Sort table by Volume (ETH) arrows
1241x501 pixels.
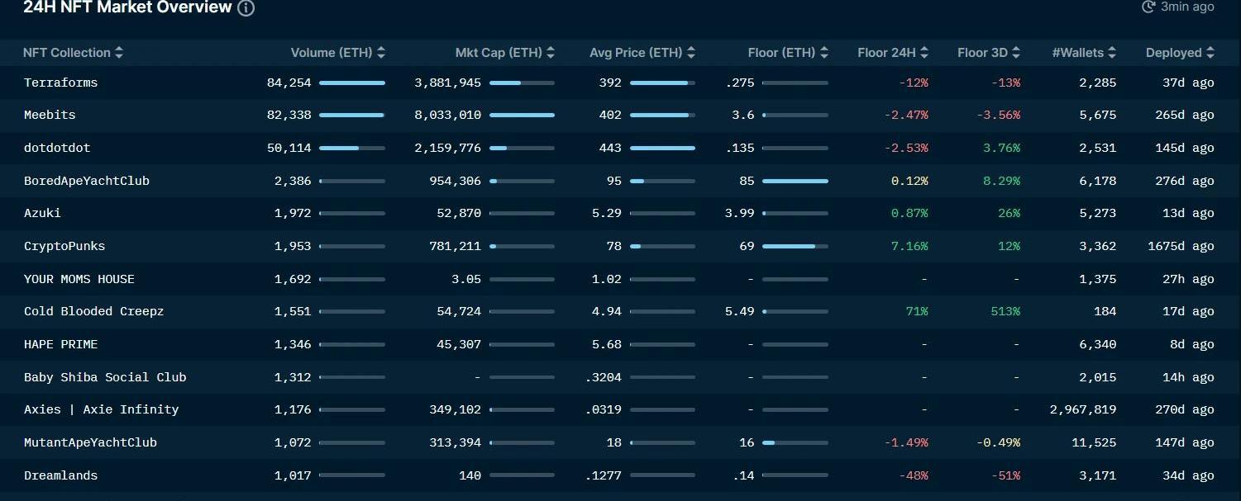(381, 53)
